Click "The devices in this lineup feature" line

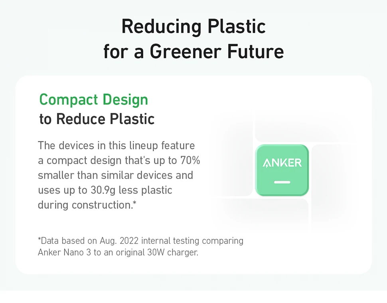(x=116, y=145)
